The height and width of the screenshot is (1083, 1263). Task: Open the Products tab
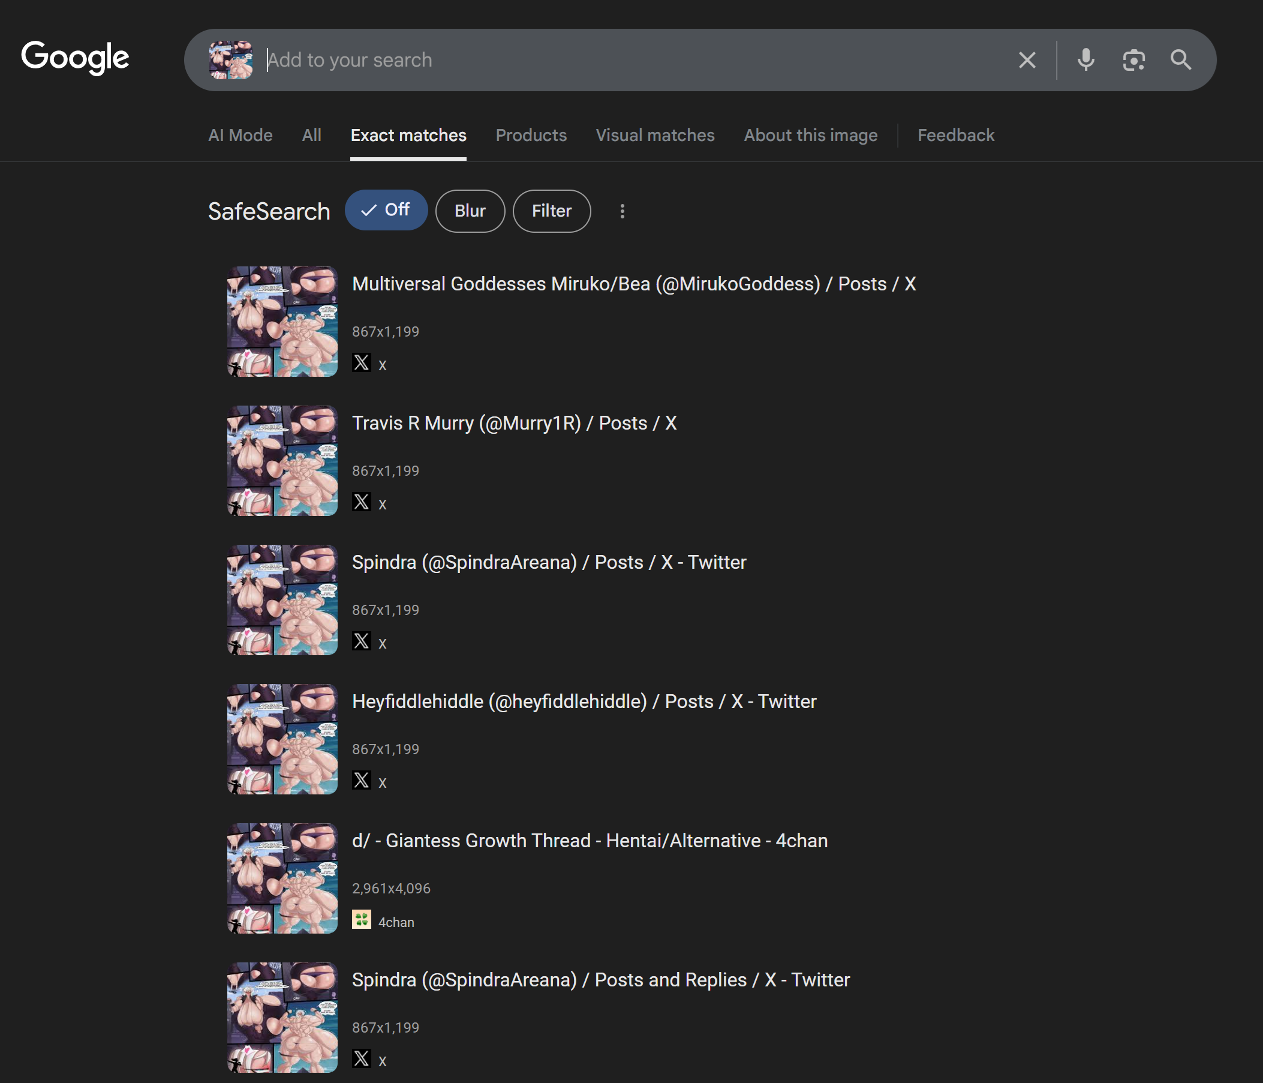tap(531, 136)
